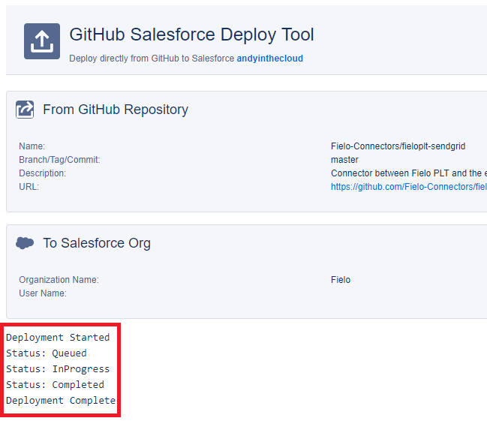487x424 pixels.
Task: Click the Name: label
Action: (x=32, y=146)
